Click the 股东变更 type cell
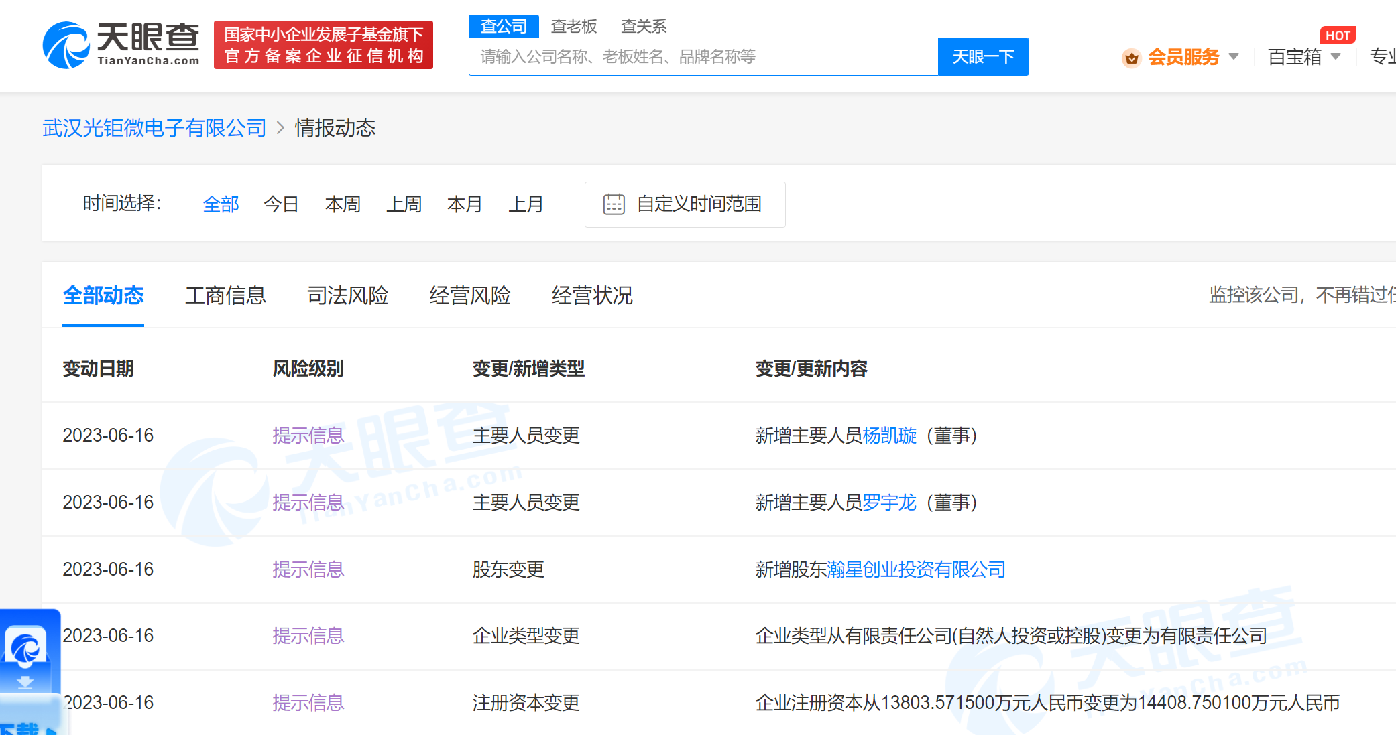 click(508, 570)
